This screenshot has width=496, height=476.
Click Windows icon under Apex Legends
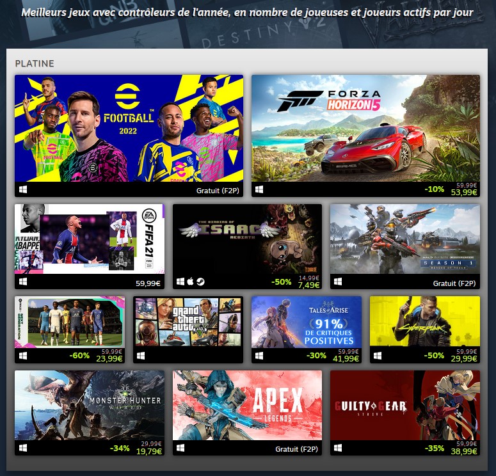180,448
